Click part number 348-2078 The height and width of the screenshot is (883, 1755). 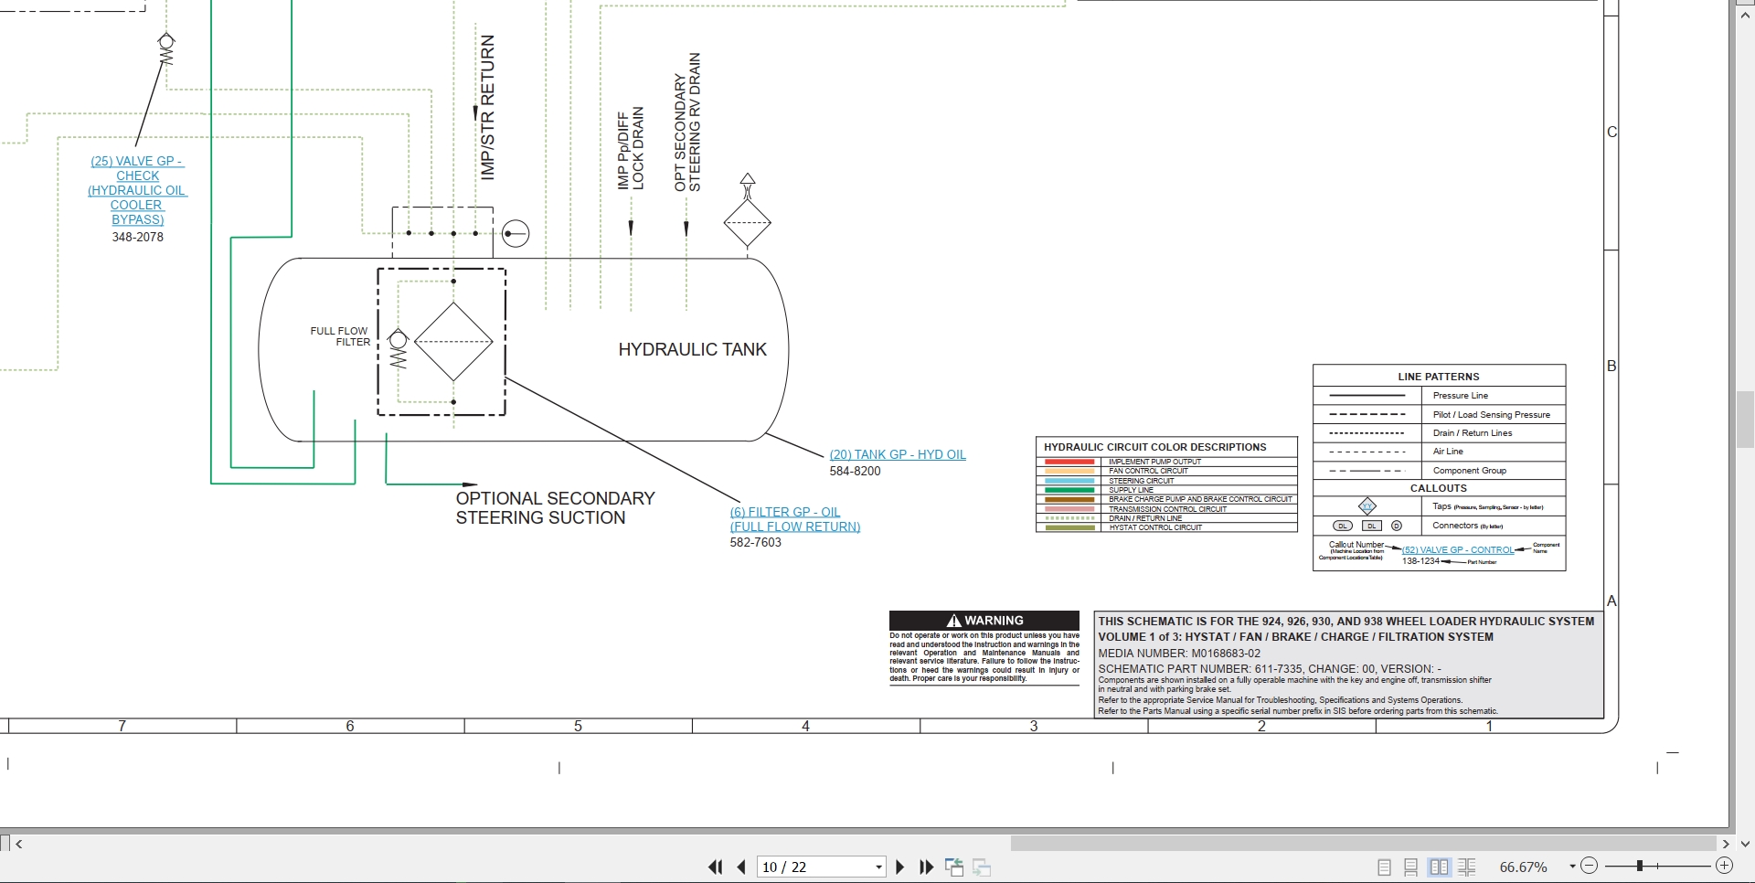[138, 237]
